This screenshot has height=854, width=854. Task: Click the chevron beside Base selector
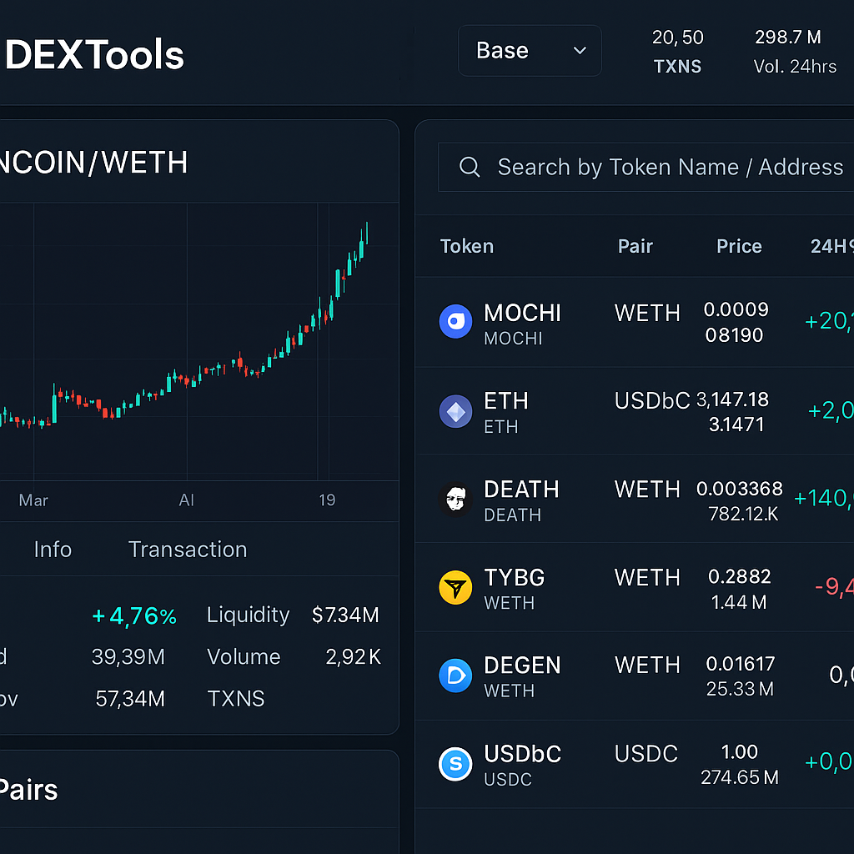[x=580, y=51]
